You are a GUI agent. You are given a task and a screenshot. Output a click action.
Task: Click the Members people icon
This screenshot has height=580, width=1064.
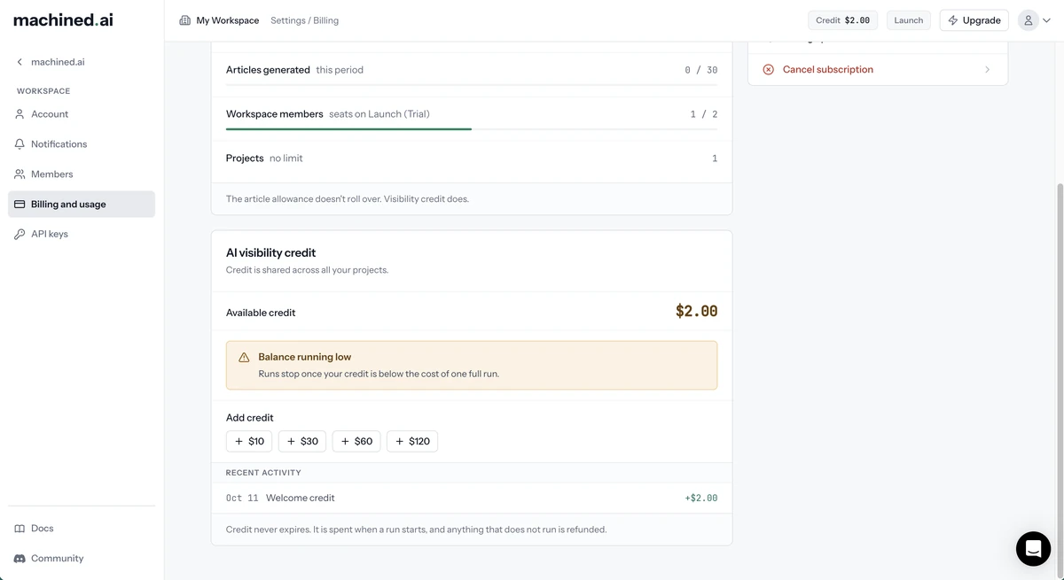click(x=20, y=174)
